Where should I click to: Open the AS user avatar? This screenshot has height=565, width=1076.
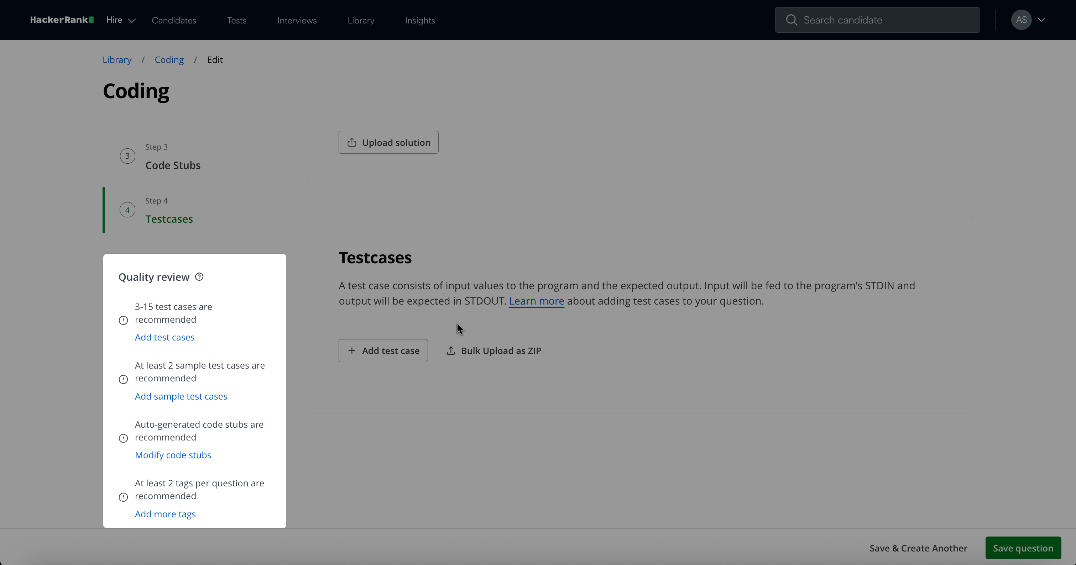1021,20
